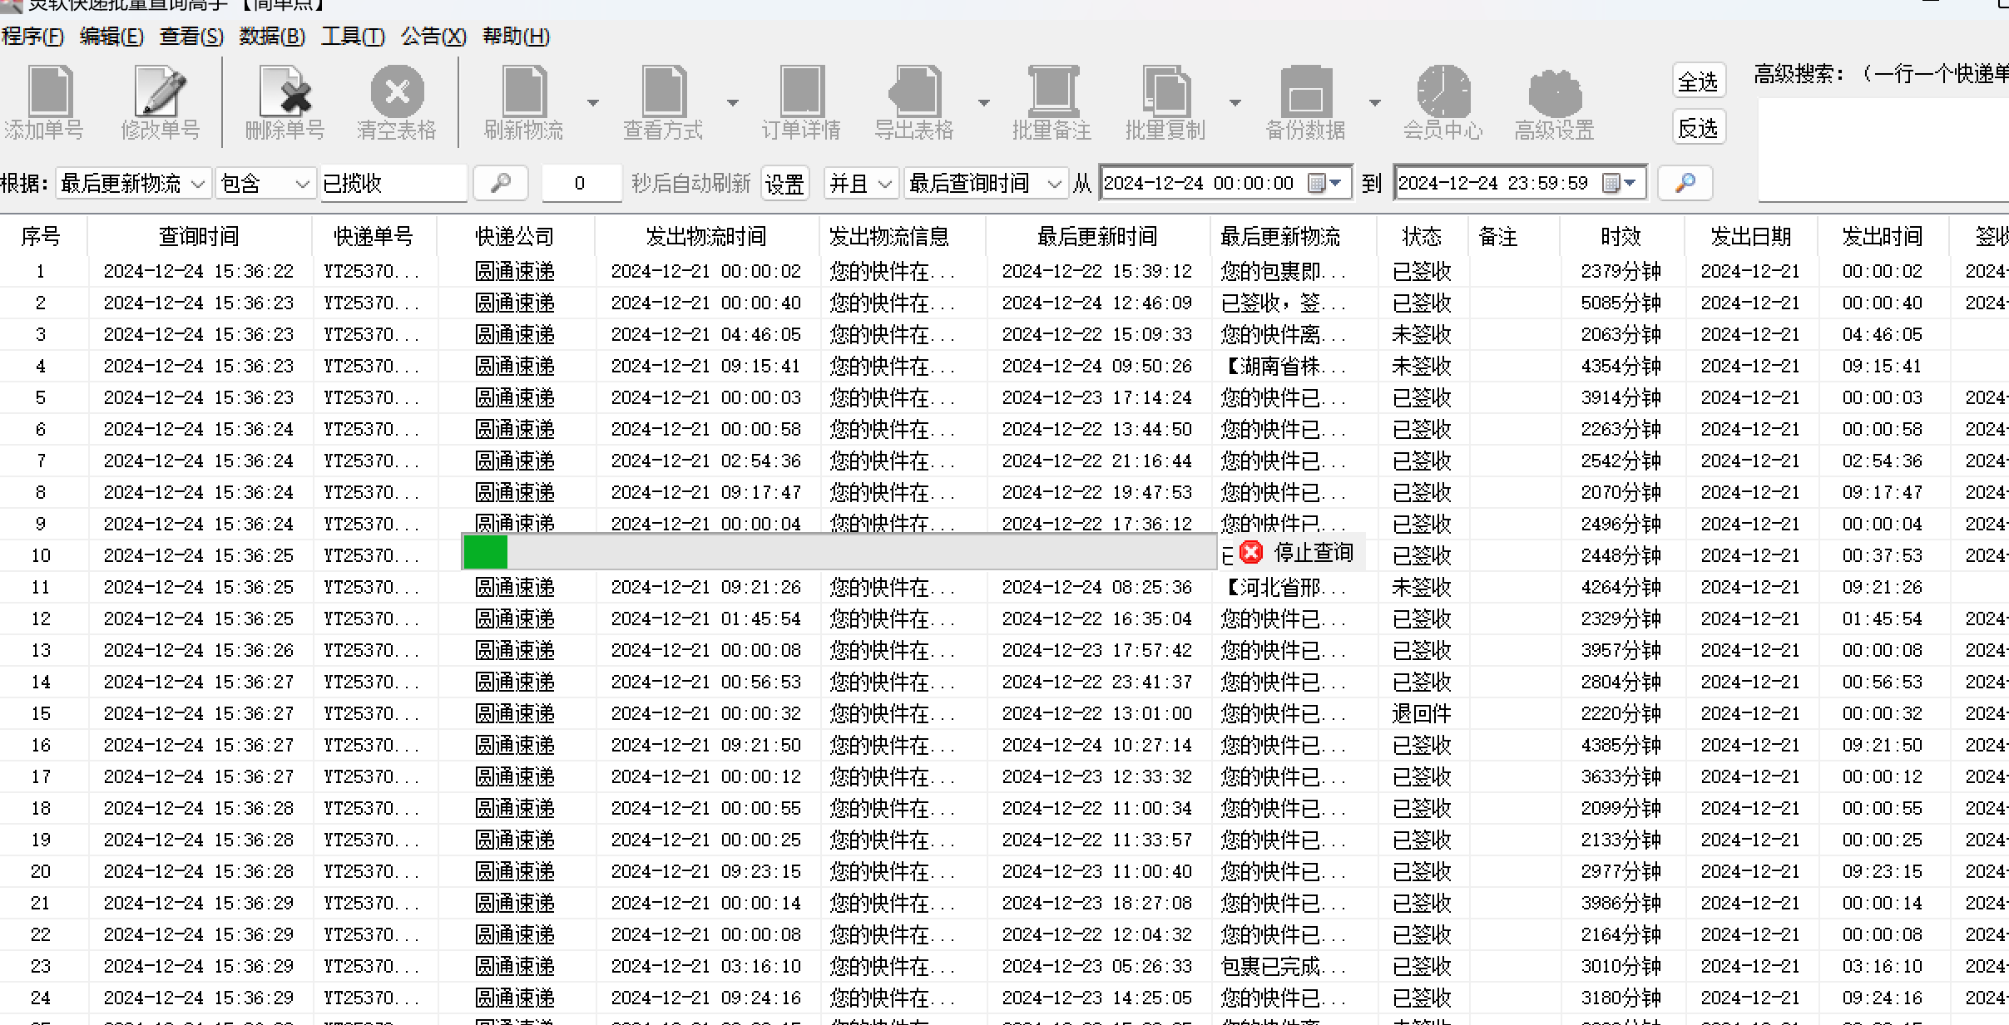The height and width of the screenshot is (1025, 2009).
Task: Click the 清空表格 clear table icon
Action: tap(397, 91)
